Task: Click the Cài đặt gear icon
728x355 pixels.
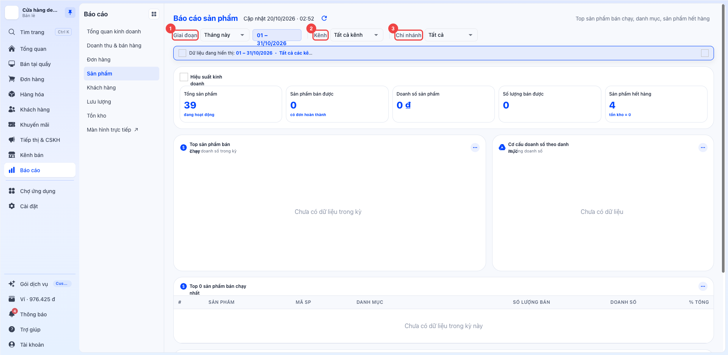Action: [x=12, y=206]
